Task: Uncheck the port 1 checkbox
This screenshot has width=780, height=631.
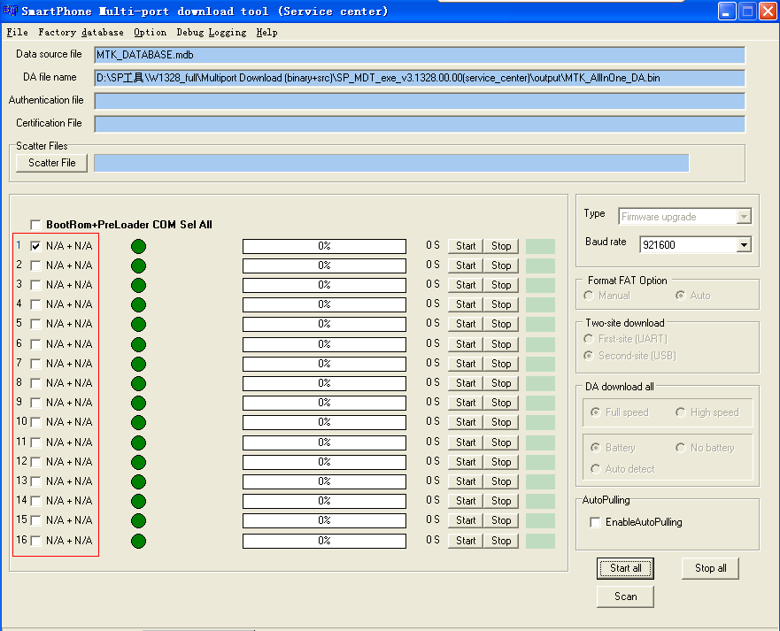Action: pyautogui.click(x=35, y=246)
